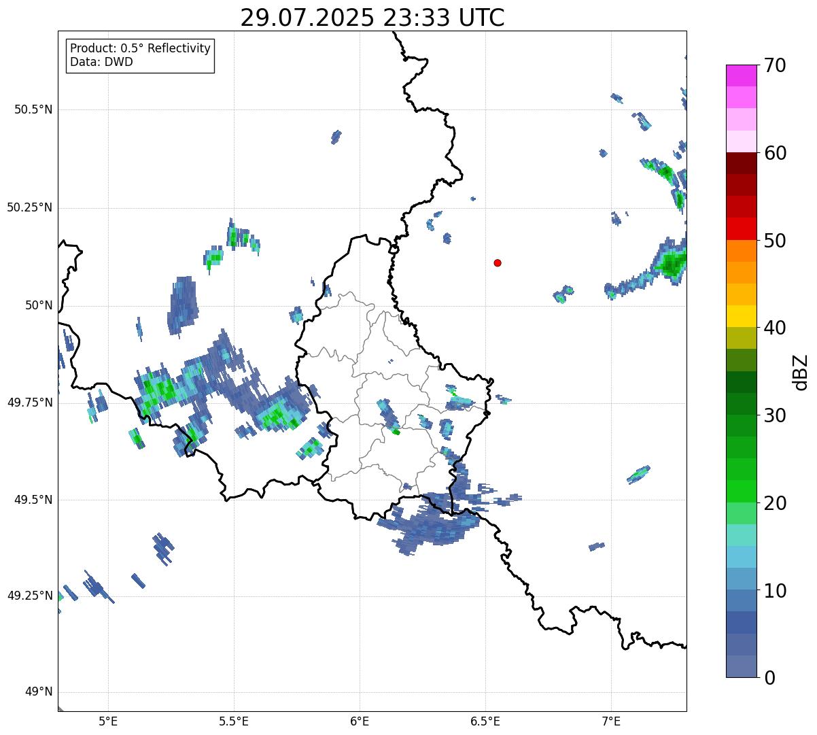Select the 40 colorbar tick label
This screenshot has width=817, height=735.
pos(774,328)
